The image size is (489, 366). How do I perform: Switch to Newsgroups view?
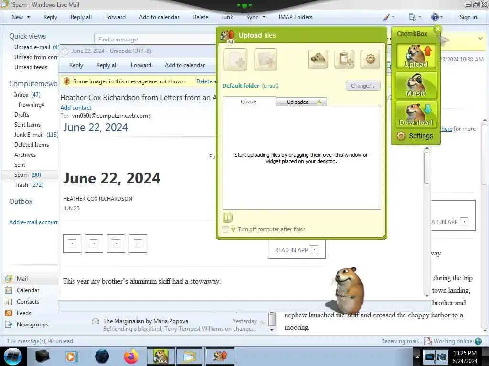[x=32, y=325]
